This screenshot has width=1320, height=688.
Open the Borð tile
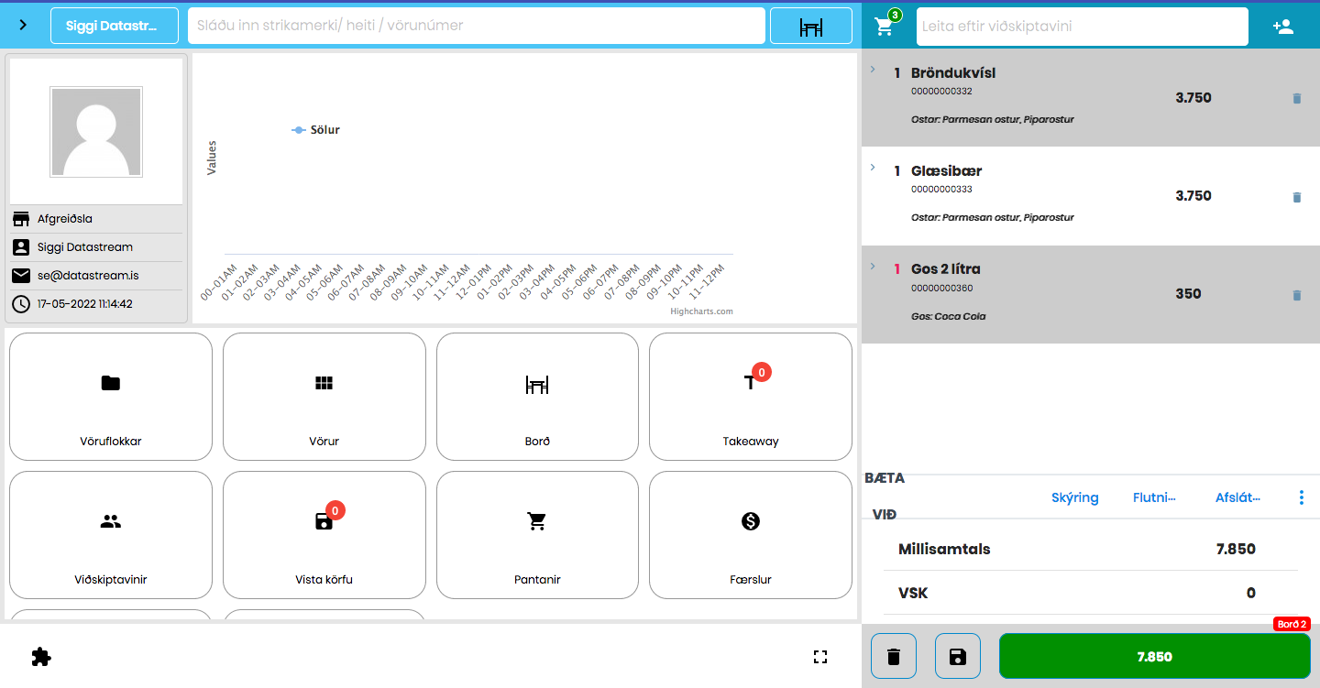(x=537, y=397)
